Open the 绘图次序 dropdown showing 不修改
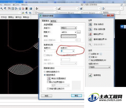 click(x=100, y=67)
